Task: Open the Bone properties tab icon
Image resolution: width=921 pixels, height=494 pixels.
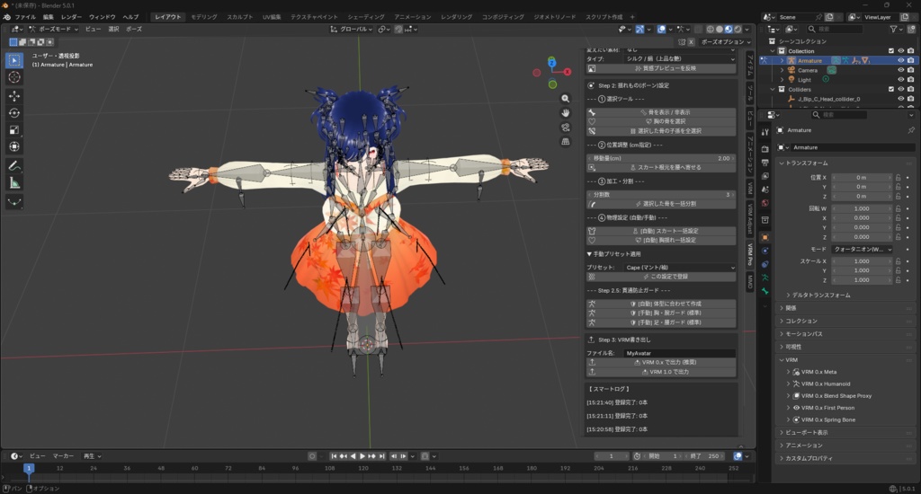Action: pyautogui.click(x=765, y=291)
